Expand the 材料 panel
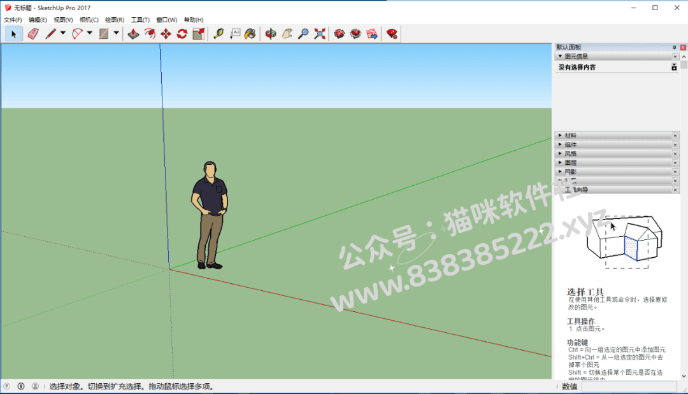The width and height of the screenshot is (688, 394). pos(560,136)
